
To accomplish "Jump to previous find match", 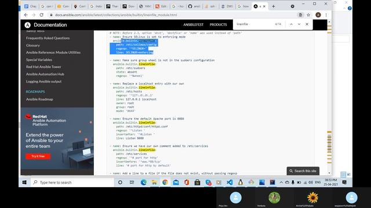I will pos(291,24).
